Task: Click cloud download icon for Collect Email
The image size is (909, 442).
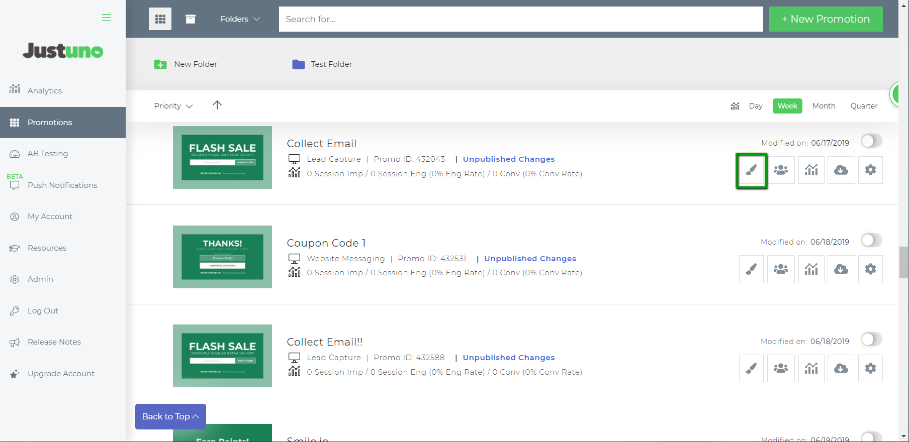Action: point(841,170)
